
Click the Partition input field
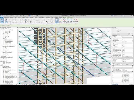[127, 37]
